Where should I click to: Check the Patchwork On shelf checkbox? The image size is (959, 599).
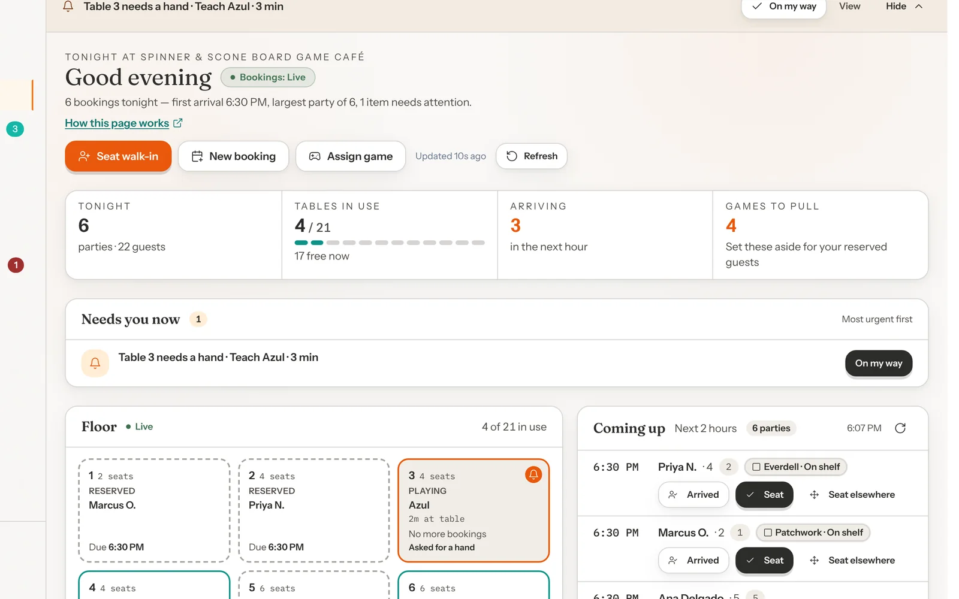coord(768,533)
